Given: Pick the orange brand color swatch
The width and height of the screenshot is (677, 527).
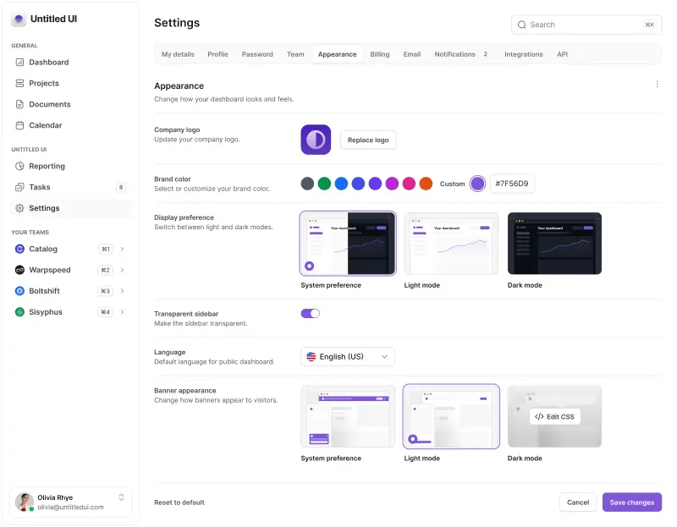Looking at the screenshot, I should pyautogui.click(x=426, y=183).
